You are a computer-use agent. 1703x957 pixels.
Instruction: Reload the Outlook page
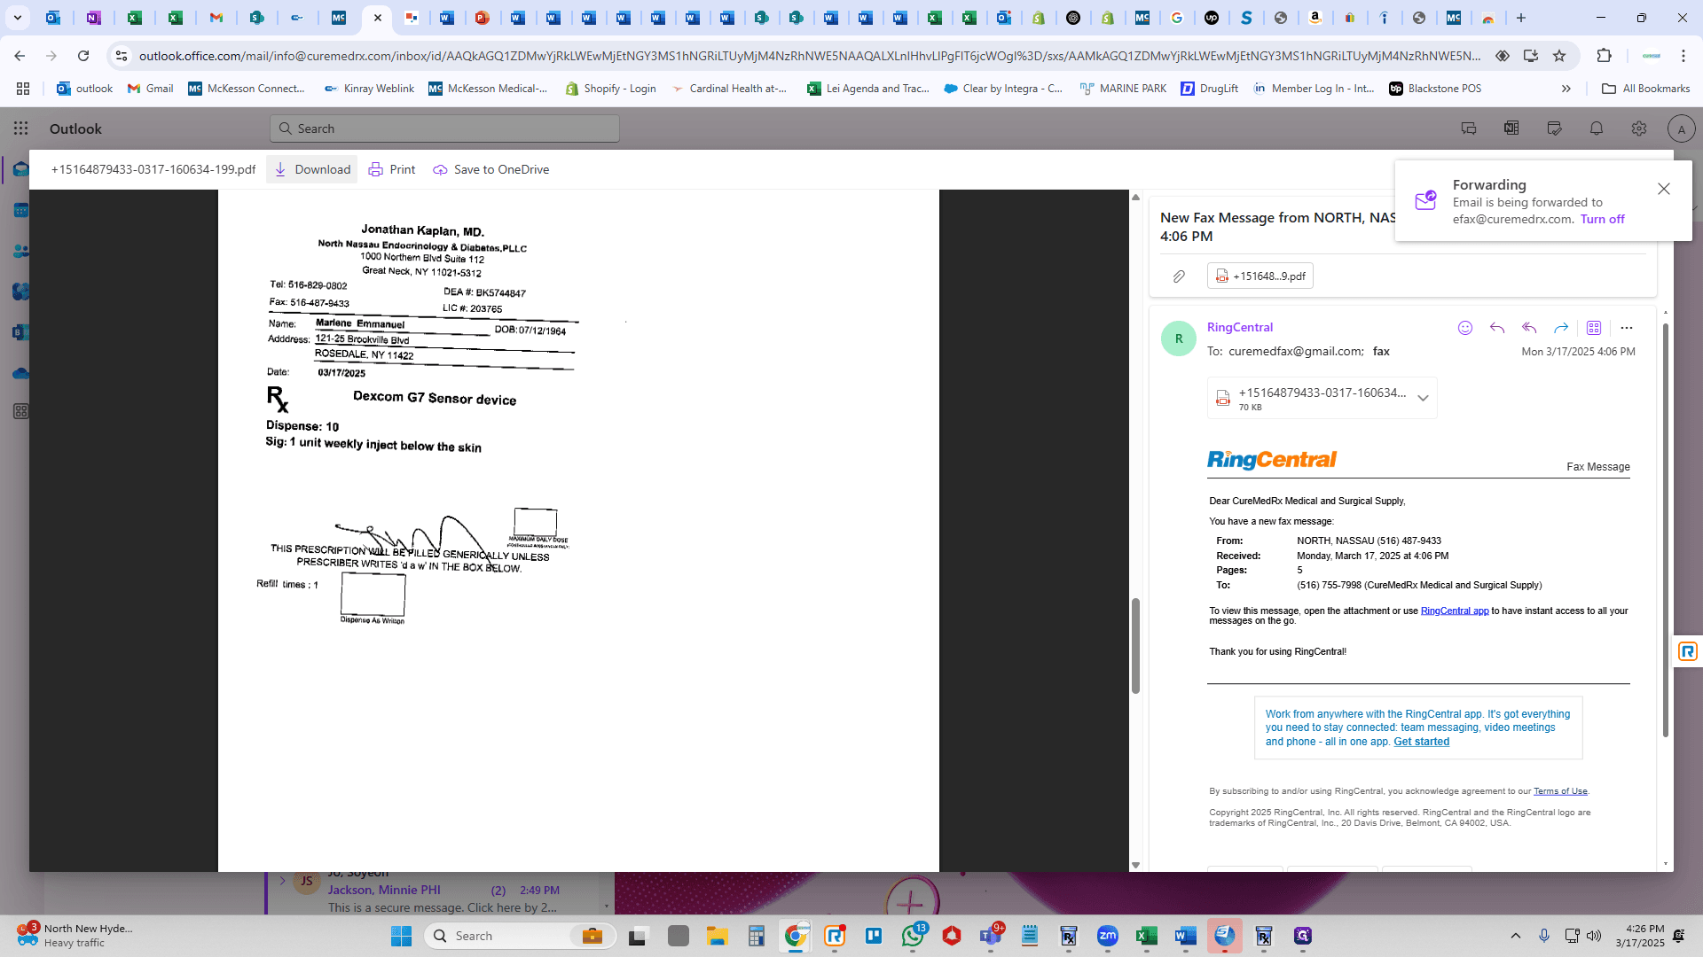[83, 56]
